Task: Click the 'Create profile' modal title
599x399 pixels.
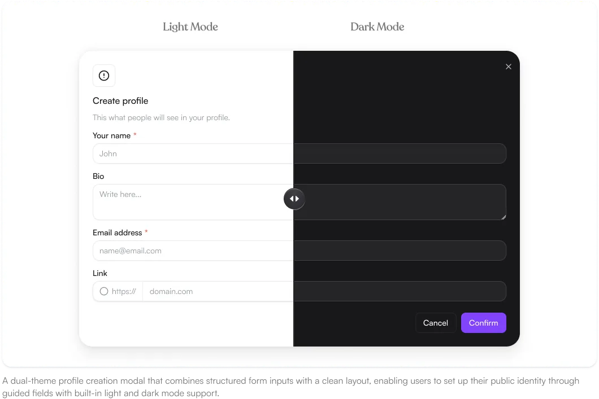Action: tap(120, 101)
